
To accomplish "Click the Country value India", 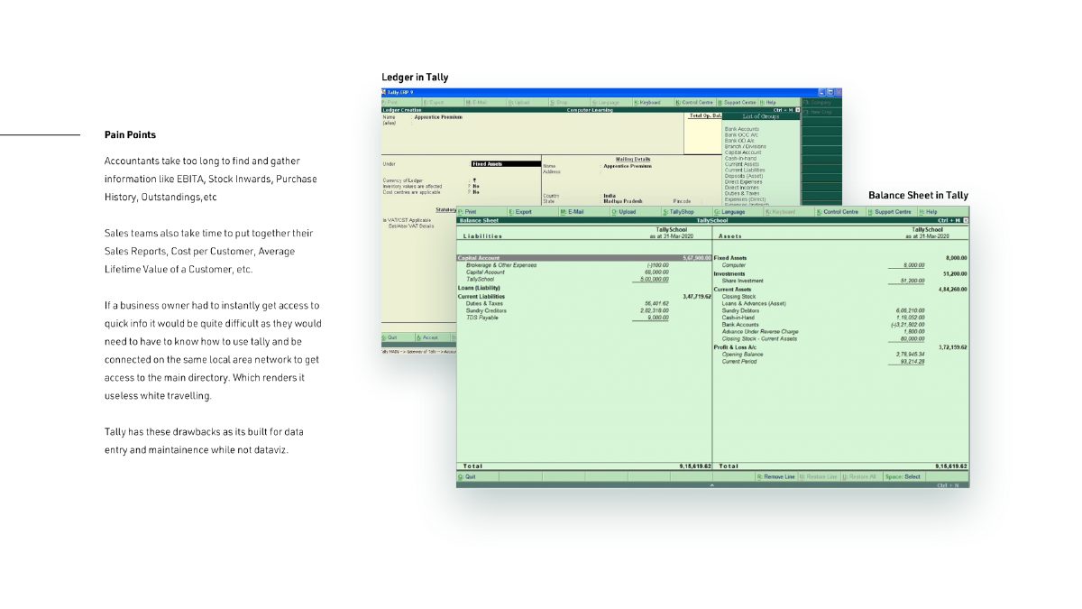I will tap(610, 196).
